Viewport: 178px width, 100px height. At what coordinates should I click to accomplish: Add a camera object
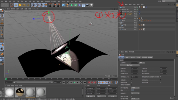pyautogui.click(x=87, y=5)
